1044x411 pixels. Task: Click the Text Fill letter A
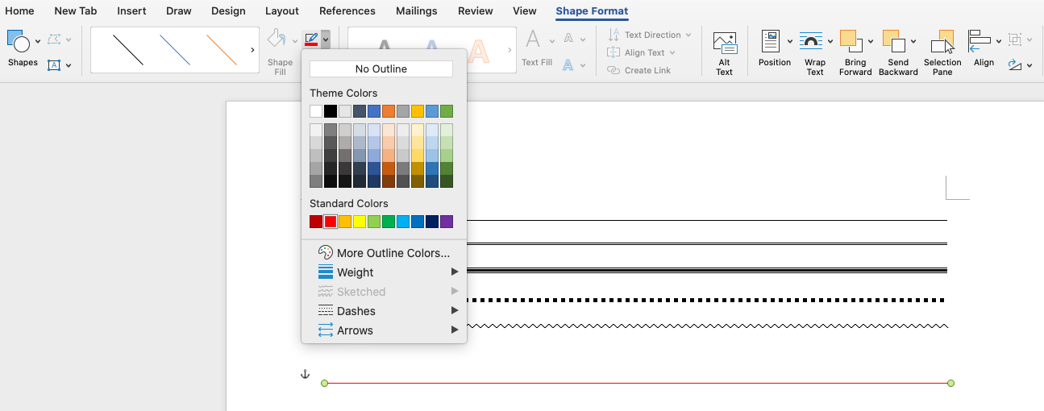coord(533,39)
